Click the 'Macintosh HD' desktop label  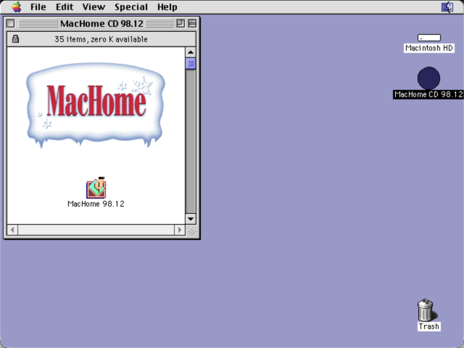tap(428, 48)
